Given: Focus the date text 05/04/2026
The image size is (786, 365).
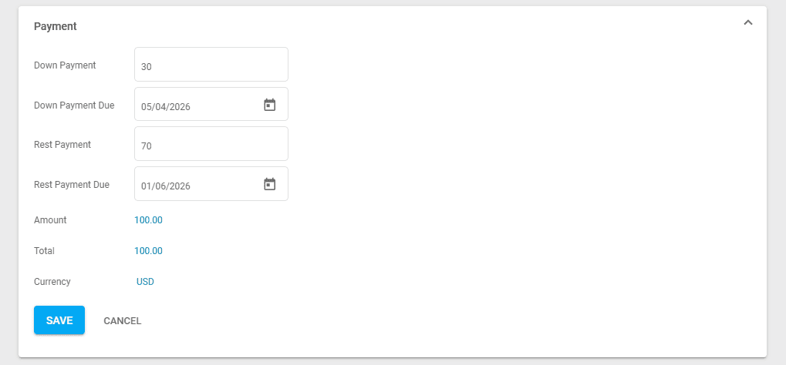Looking at the screenshot, I should 166,106.
